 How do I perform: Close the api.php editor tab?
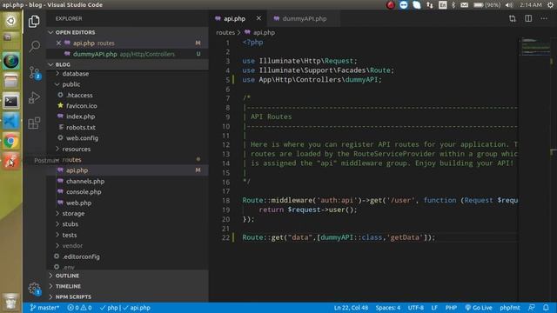258,18
